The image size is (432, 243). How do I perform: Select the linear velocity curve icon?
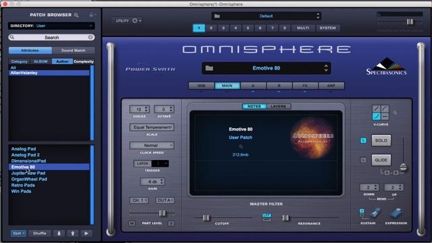pyautogui.click(x=376, y=109)
